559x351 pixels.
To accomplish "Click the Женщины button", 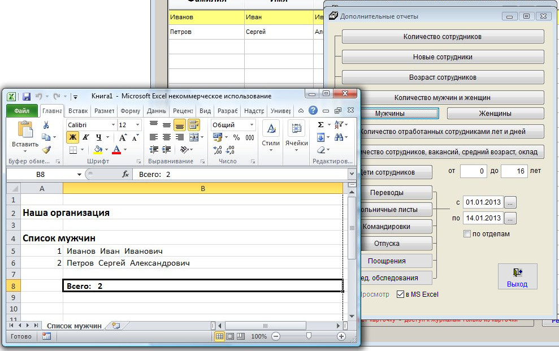I will pos(495,113).
